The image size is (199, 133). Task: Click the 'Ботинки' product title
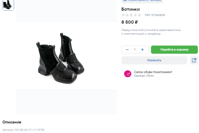pyautogui.click(x=131, y=9)
